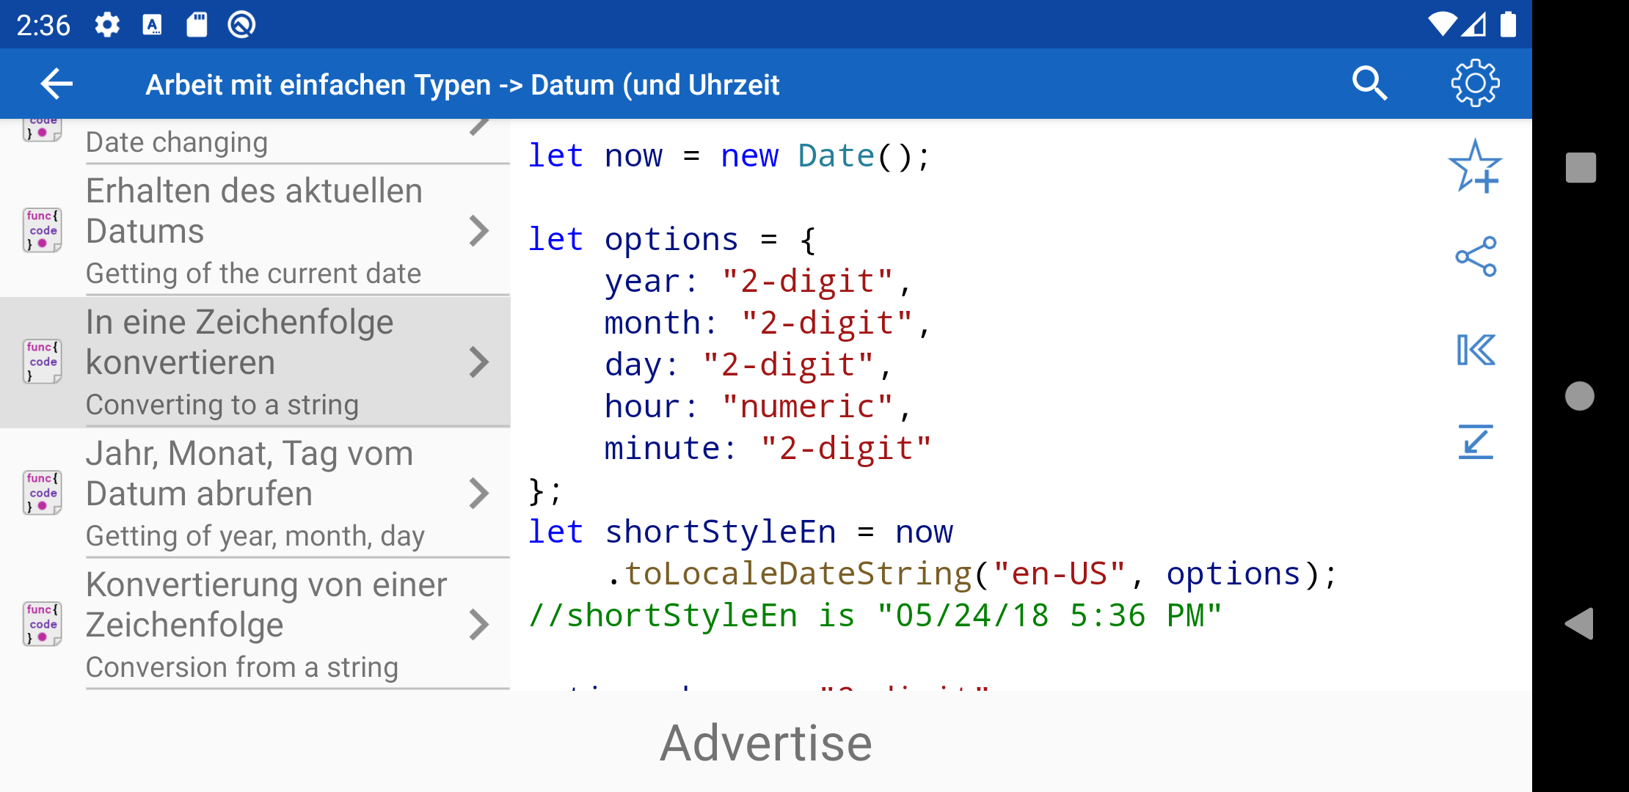Tap subtitle 'Getting of the current date'
The width and height of the screenshot is (1629, 792).
coord(253,274)
